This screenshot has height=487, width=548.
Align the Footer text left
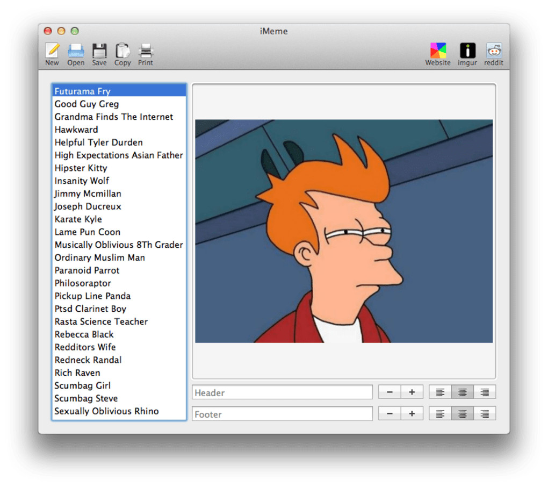(x=441, y=413)
